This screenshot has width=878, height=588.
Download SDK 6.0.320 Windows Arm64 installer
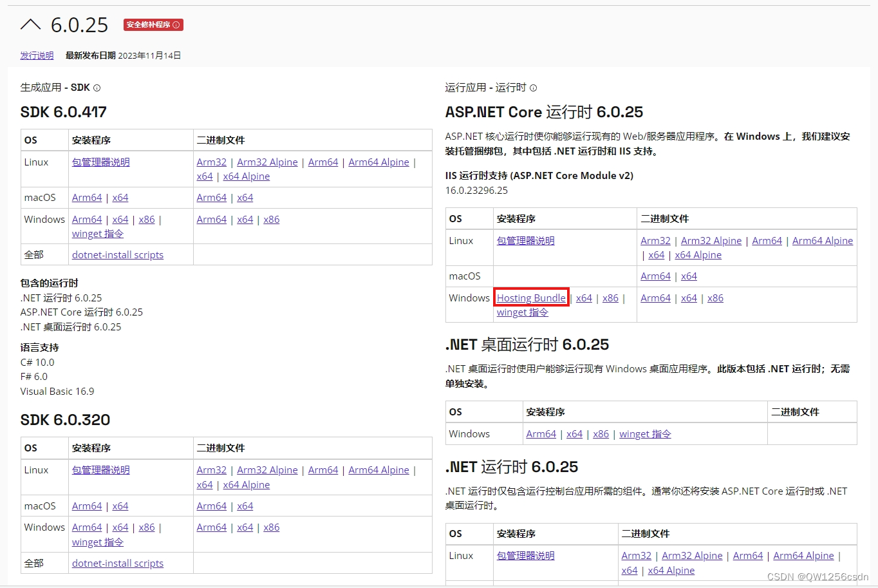point(87,527)
